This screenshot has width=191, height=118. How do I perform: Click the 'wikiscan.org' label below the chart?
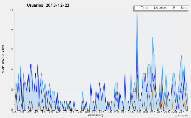point(95,115)
